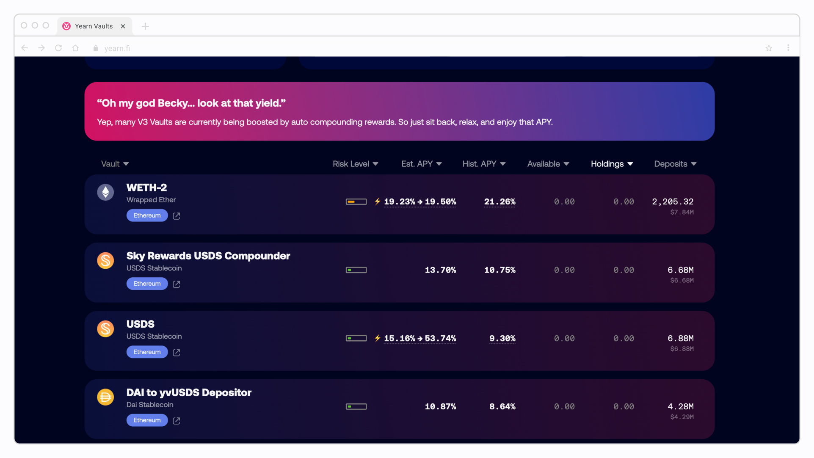Click lightning boost icon in USDS row
This screenshot has width=814, height=458.
378,338
